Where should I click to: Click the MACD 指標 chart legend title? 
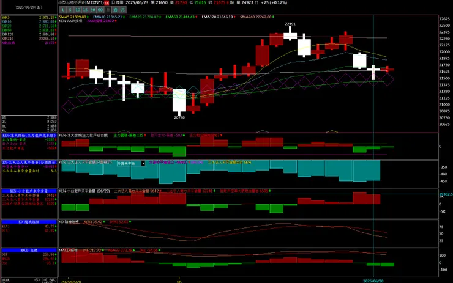pos(68,250)
